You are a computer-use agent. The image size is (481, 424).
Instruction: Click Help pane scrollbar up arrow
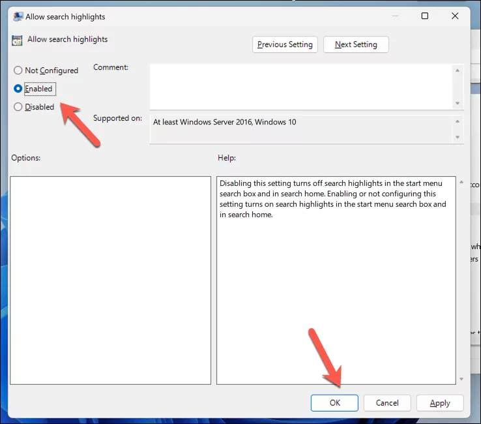pos(461,182)
